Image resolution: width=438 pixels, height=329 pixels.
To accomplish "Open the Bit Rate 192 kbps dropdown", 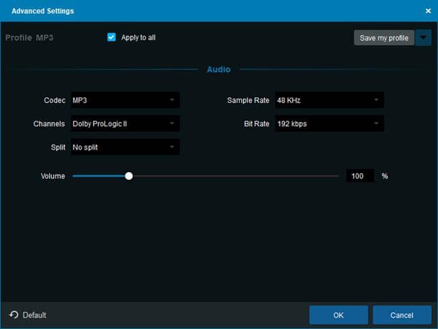I will click(x=330, y=123).
